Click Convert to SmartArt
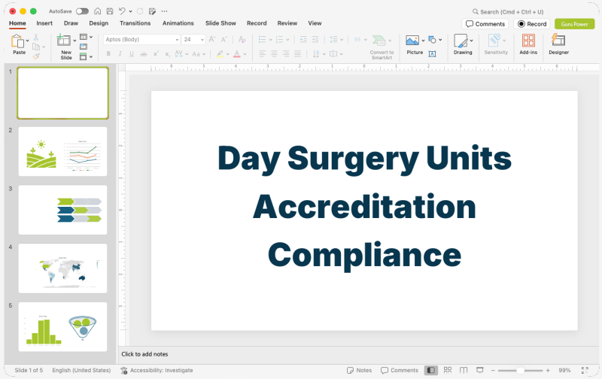Image resolution: width=602 pixels, height=379 pixels. 382,47
